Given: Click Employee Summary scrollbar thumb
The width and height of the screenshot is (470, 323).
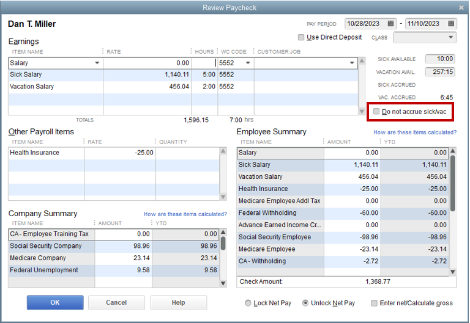Looking at the screenshot, I should pos(453,183).
